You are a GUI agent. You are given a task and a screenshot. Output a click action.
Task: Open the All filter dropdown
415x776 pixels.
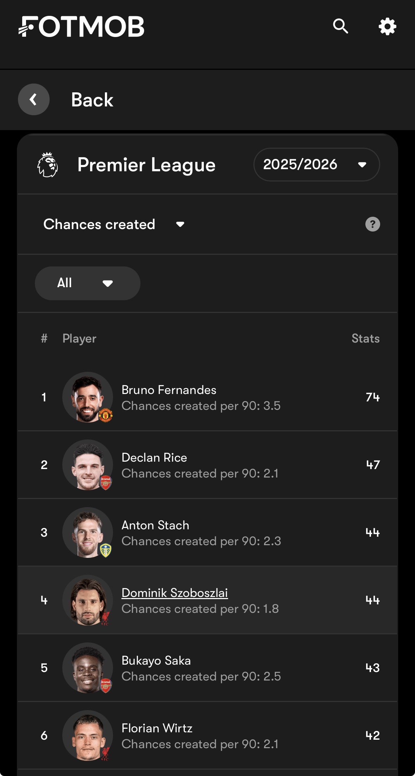pos(87,283)
